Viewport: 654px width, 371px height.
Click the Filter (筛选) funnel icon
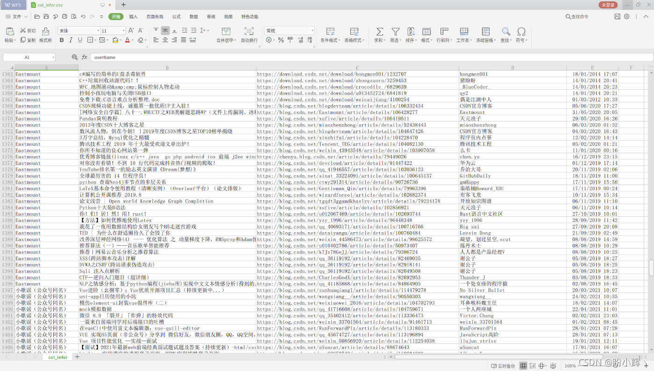pyautogui.click(x=395, y=32)
